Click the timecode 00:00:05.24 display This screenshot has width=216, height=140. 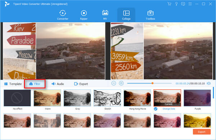(183, 83)
